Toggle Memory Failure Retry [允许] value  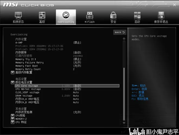point(77,62)
